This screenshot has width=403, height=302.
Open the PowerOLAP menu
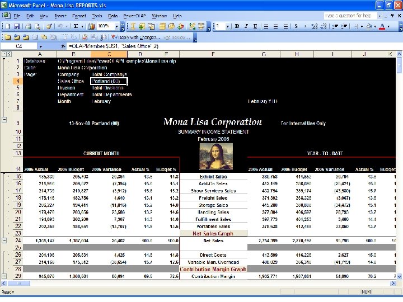tap(134, 16)
